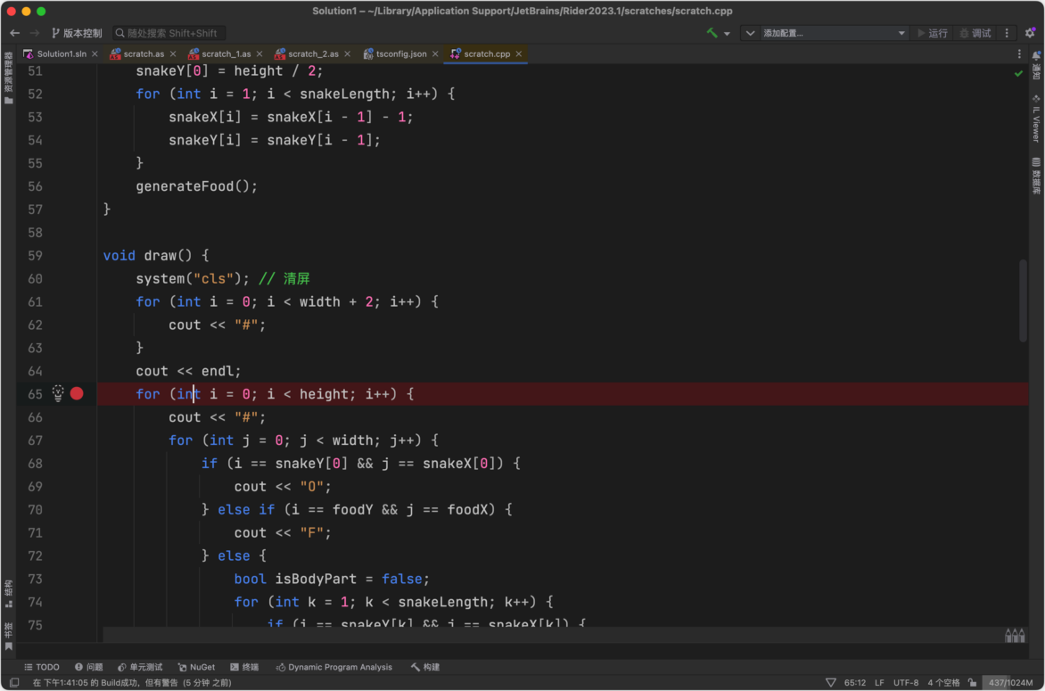1045x691 pixels.
Task: Expand the build hammer dropdown arrow
Action: click(727, 33)
